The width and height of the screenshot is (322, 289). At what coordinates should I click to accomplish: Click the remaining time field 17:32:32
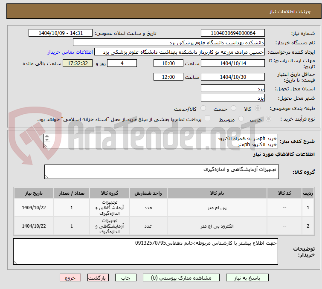78,63
